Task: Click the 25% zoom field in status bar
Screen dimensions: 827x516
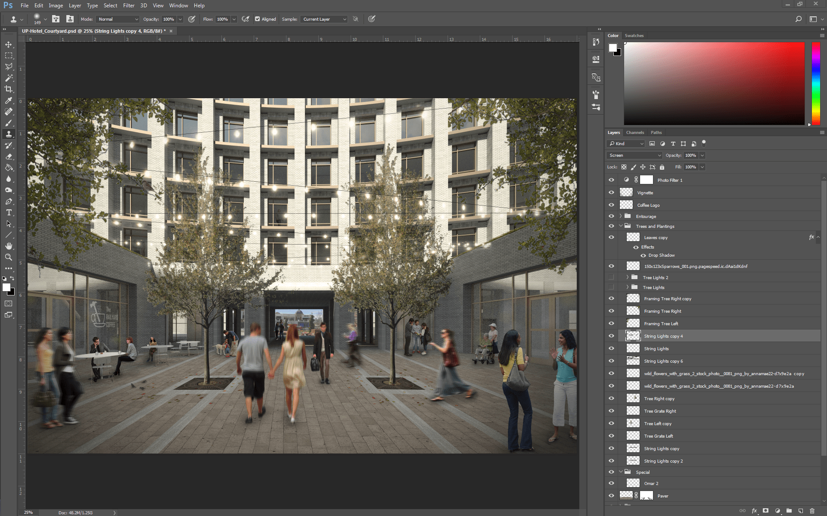Action: [28, 513]
